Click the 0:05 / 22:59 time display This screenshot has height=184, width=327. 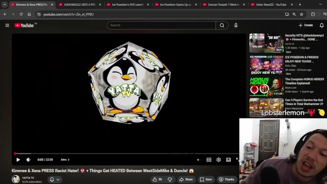pyautogui.click(x=45, y=160)
